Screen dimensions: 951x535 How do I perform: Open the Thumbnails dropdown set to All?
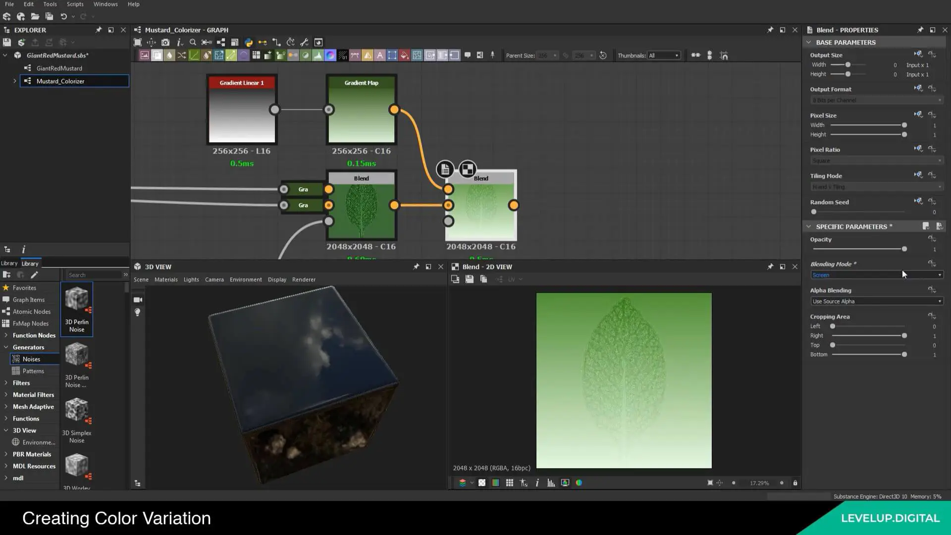coord(664,55)
